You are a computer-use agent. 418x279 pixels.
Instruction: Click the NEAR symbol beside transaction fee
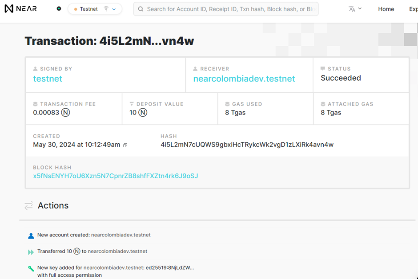[65, 113]
